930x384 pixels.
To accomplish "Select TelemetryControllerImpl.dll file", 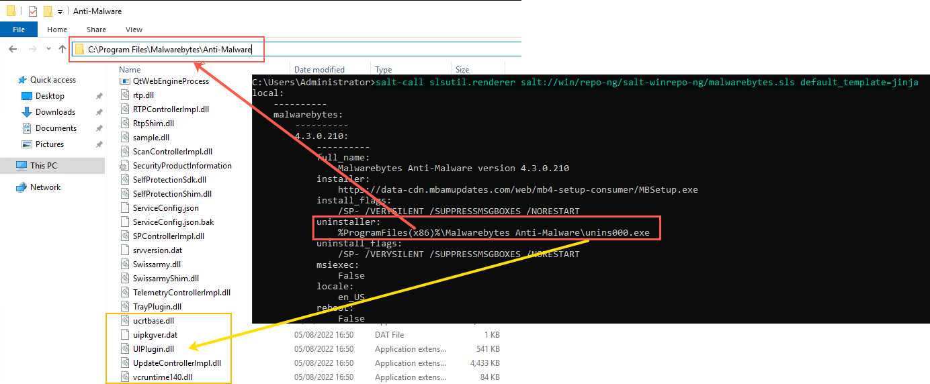I will (x=181, y=293).
